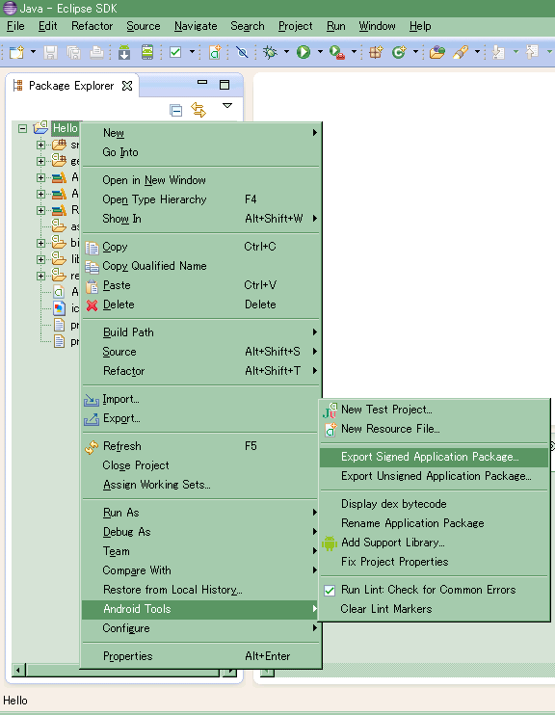Choose Refresh in context menu
This screenshot has height=715, width=555.
201,446
